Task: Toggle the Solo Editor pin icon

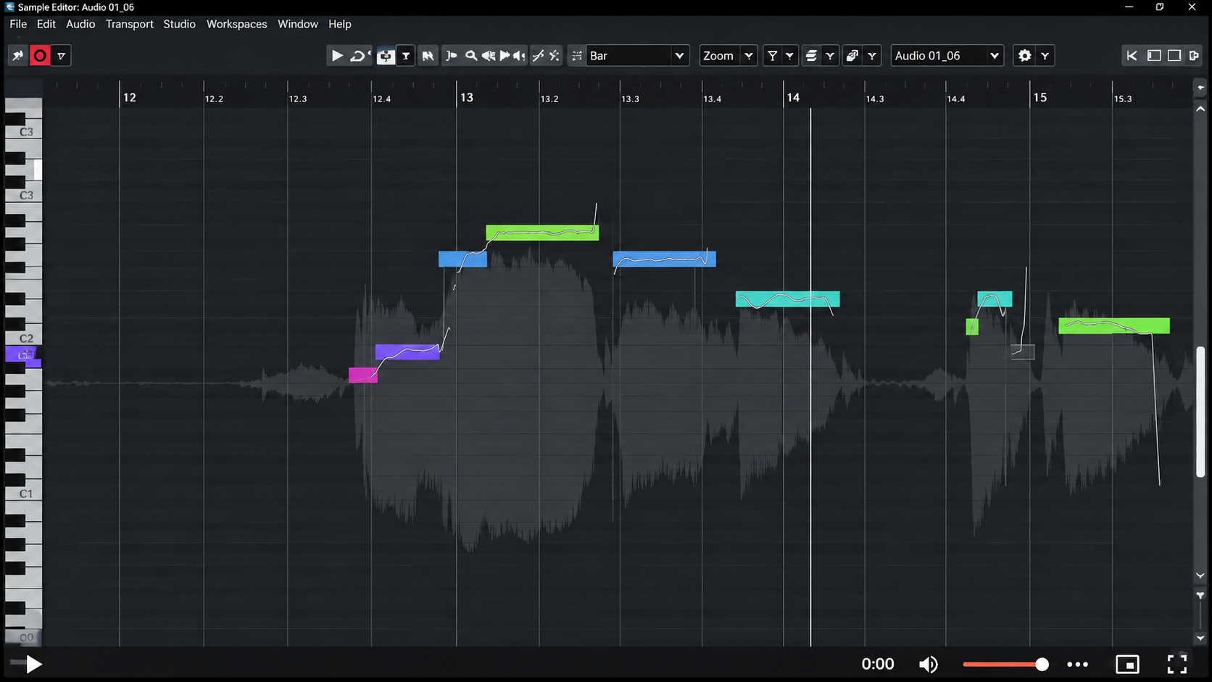Action: point(17,56)
